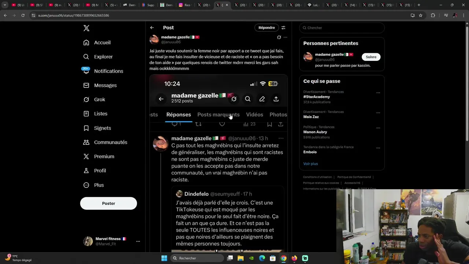Click Voir plus under trends

[x=310, y=164]
